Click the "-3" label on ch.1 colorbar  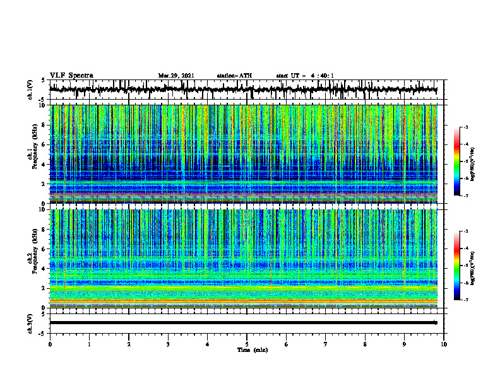tap(465, 127)
